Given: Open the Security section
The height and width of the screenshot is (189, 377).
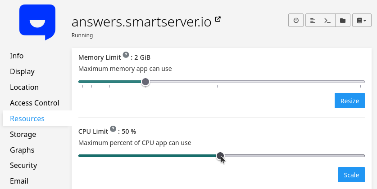Looking at the screenshot, I should tap(23, 165).
